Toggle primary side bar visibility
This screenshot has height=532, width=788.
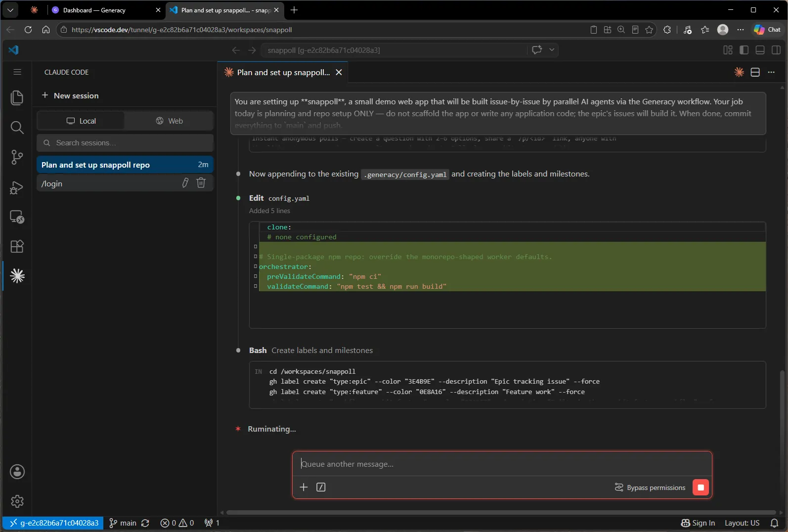[x=744, y=50]
